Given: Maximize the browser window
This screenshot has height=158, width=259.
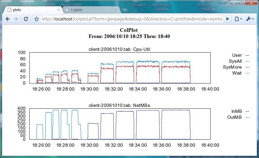Looking at the screenshot, I should (x=241, y=3).
